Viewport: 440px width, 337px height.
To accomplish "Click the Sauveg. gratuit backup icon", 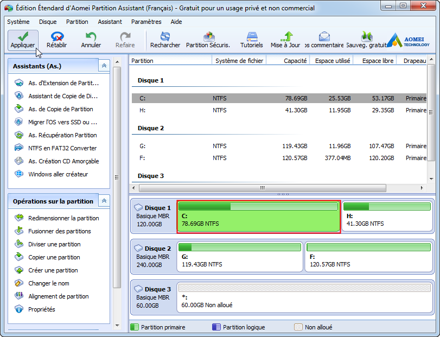I will [x=367, y=40].
